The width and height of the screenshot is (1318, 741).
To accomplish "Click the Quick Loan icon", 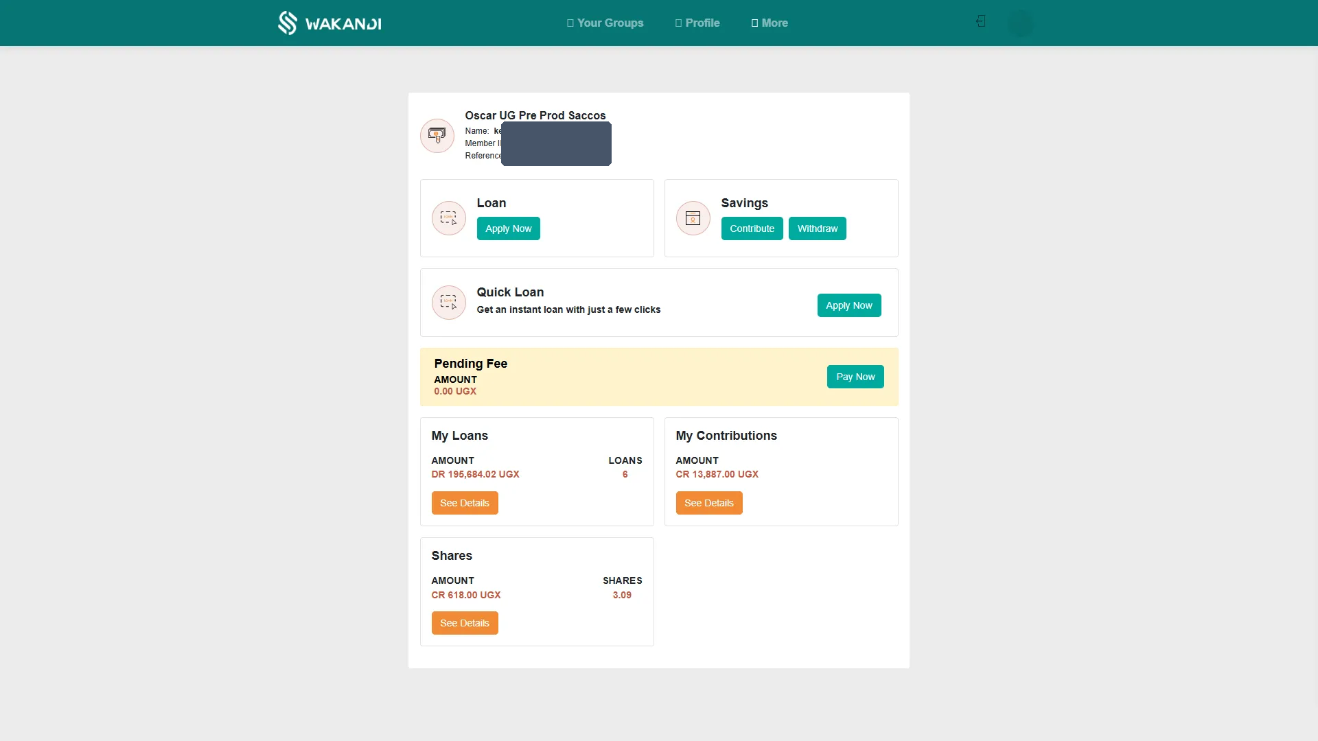I will pos(449,303).
